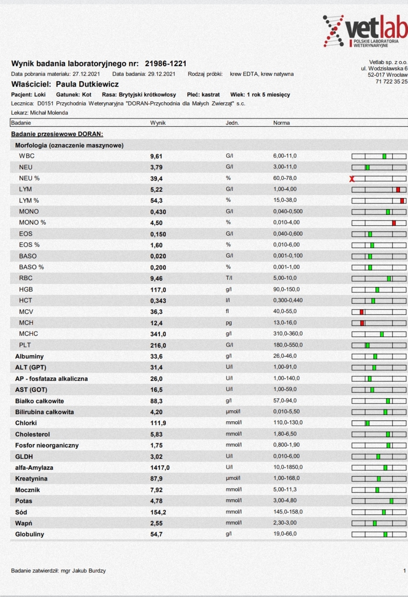Select the "Bilirubina całkowita" test name
408x597 pixels.
pyautogui.click(x=44, y=412)
